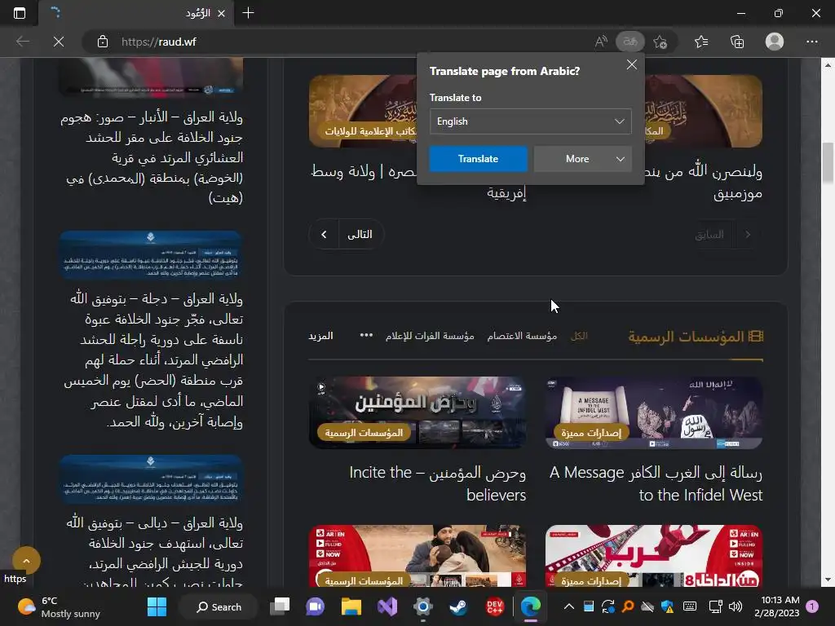
Task: Open the notification badge in the taskbar
Action: pyautogui.click(x=812, y=606)
